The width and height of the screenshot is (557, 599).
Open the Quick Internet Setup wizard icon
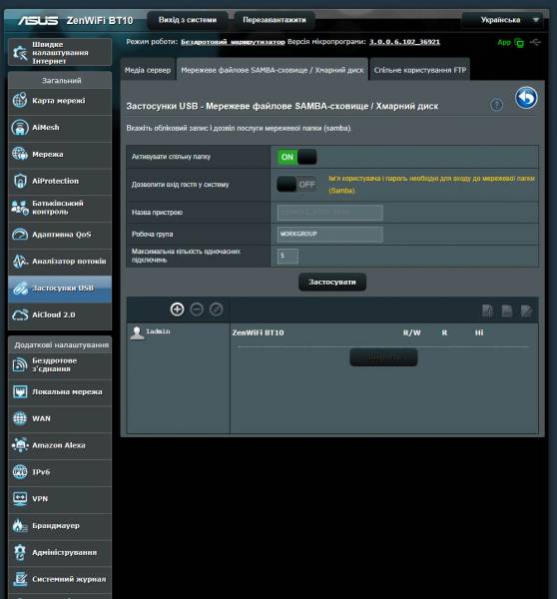20,53
